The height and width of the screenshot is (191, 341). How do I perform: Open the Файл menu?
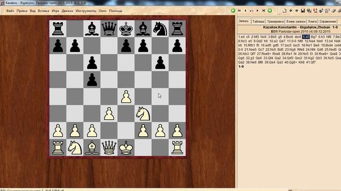click(10, 11)
